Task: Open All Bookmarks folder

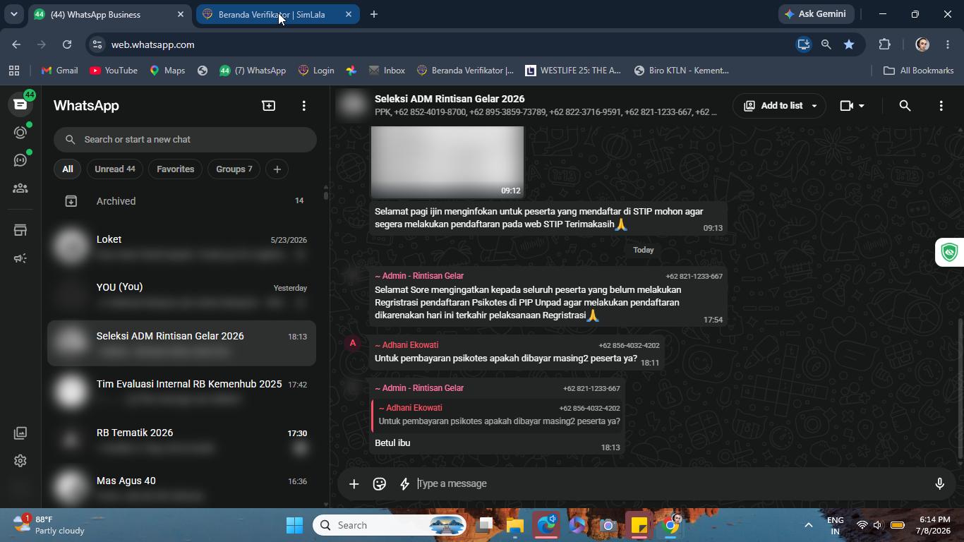Action: click(x=918, y=71)
